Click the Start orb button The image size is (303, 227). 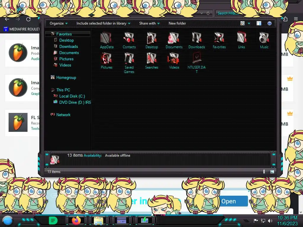(8, 221)
